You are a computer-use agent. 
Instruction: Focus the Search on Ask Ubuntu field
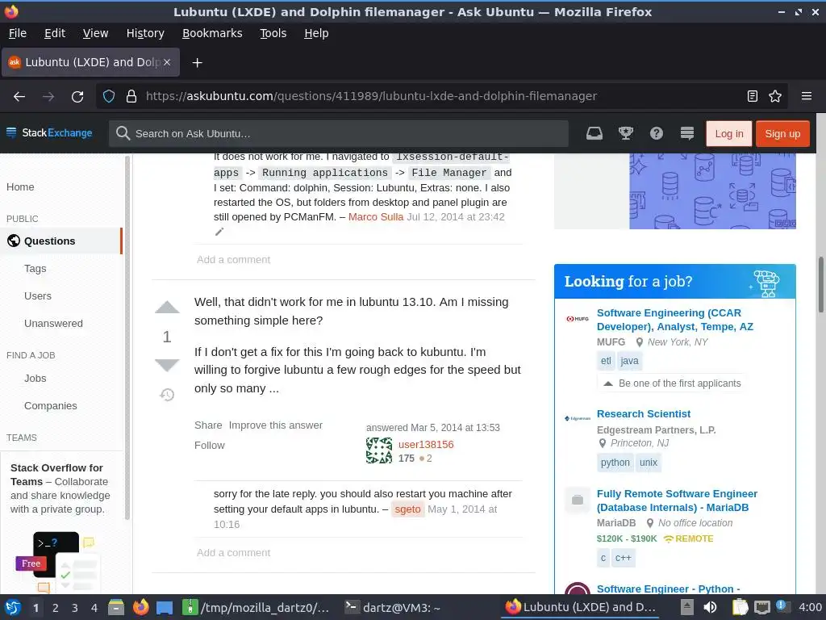[339, 134]
